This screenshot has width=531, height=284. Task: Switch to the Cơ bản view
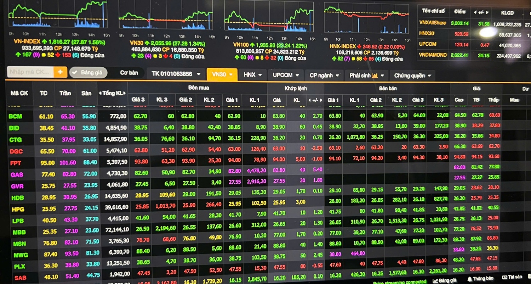(x=129, y=73)
